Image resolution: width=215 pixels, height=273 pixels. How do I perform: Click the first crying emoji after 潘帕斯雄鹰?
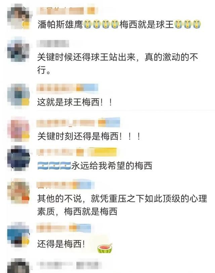(x=88, y=25)
